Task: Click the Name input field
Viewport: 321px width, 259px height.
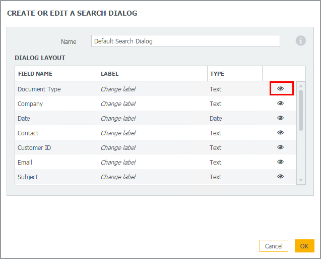Action: click(185, 41)
